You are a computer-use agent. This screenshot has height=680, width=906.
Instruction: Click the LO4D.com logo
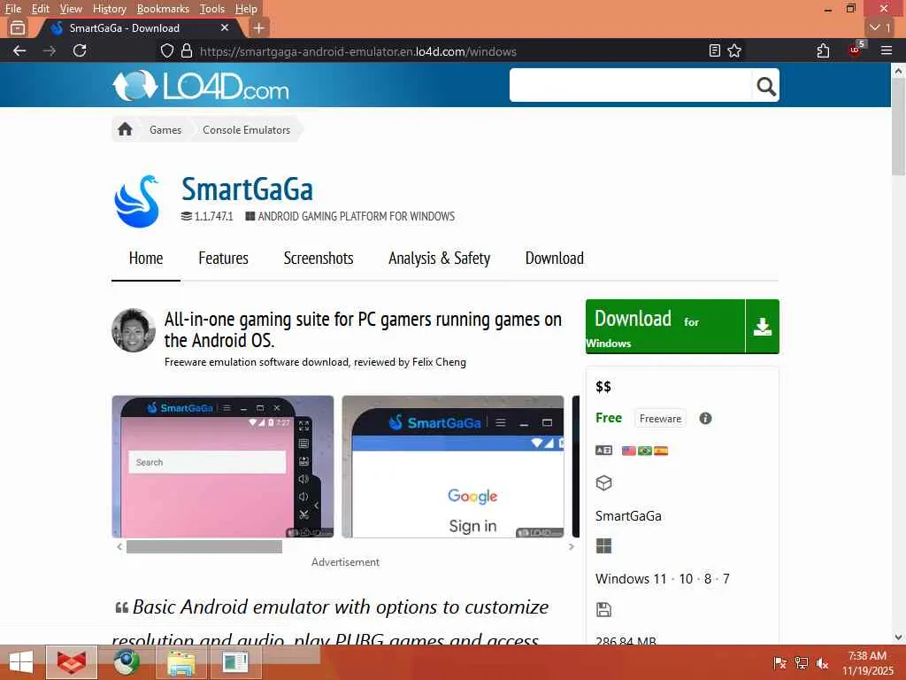201,86
